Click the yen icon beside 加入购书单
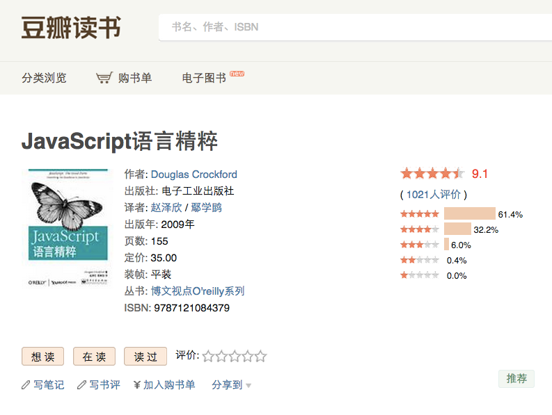 tap(136, 384)
